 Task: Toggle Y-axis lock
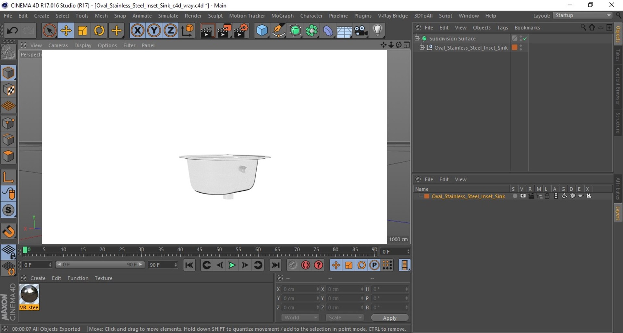[154, 31]
